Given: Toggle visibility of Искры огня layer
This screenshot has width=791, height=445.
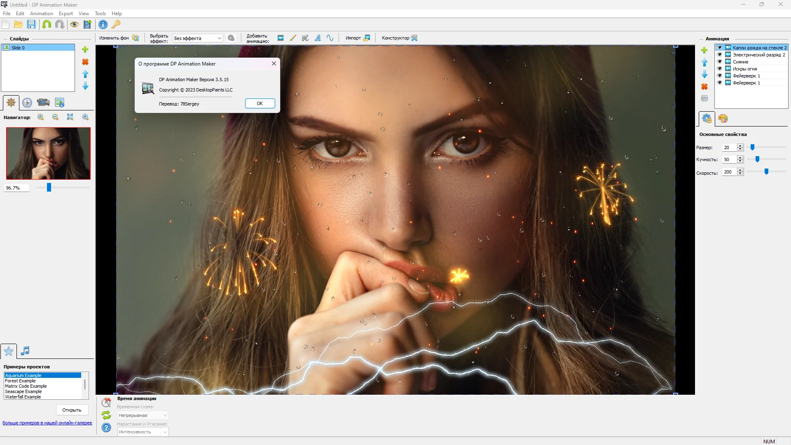Looking at the screenshot, I should (x=719, y=69).
